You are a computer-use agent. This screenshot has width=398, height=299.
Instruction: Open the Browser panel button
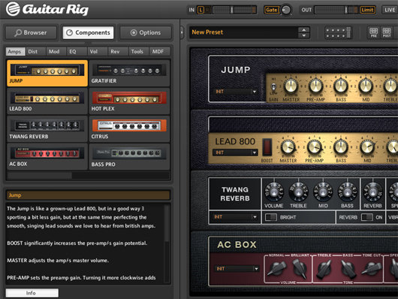click(x=31, y=33)
